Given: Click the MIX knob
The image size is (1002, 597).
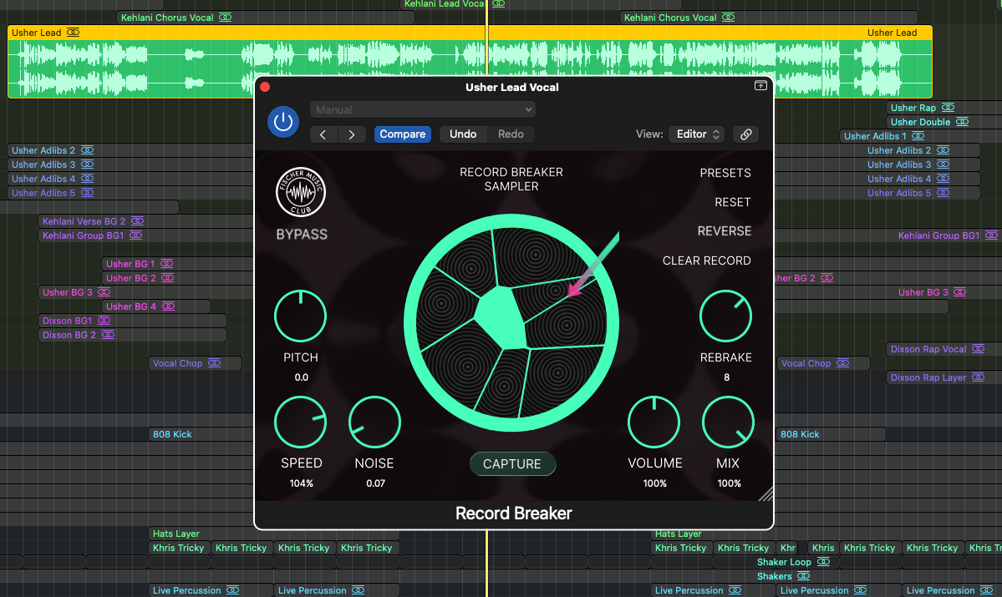Looking at the screenshot, I should point(728,422).
